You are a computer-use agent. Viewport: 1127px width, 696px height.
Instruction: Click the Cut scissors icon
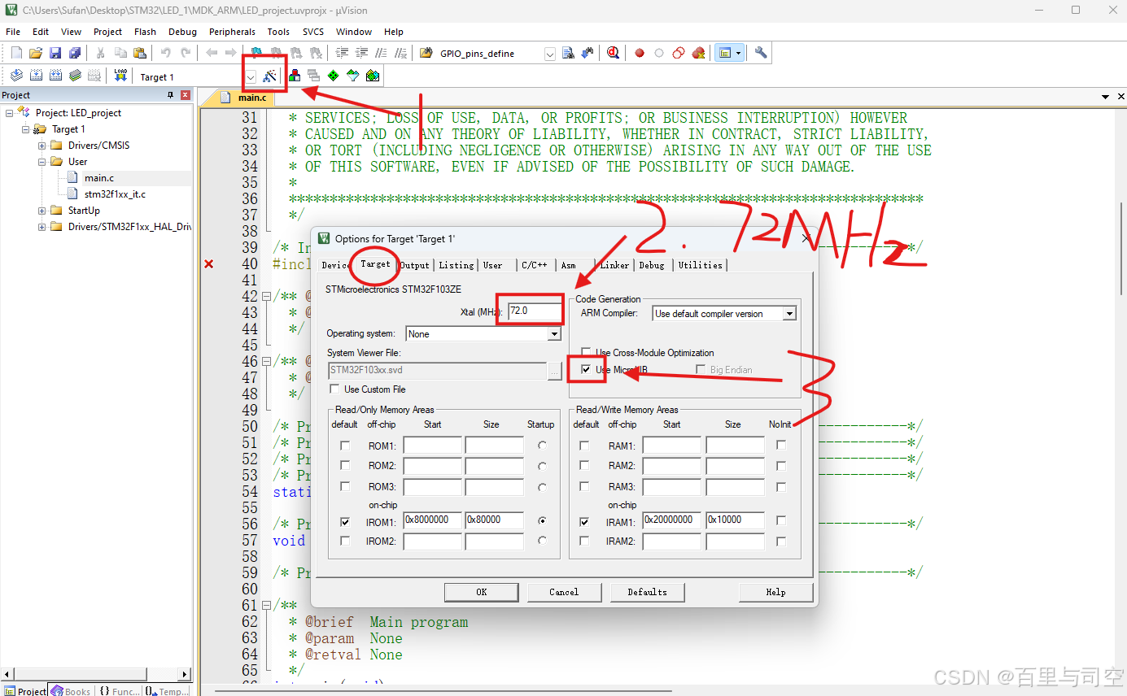coord(100,53)
